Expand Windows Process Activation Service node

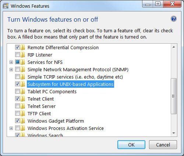pos(11,128)
